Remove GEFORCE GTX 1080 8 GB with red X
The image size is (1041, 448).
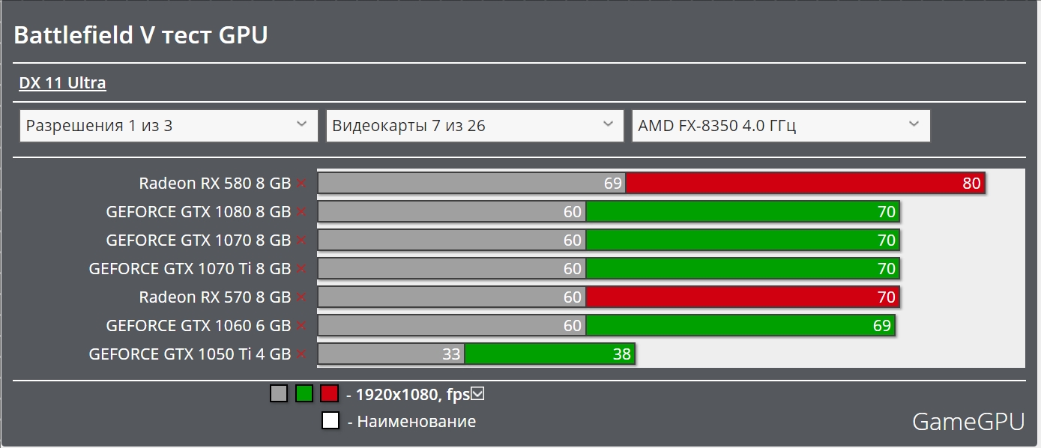click(301, 212)
